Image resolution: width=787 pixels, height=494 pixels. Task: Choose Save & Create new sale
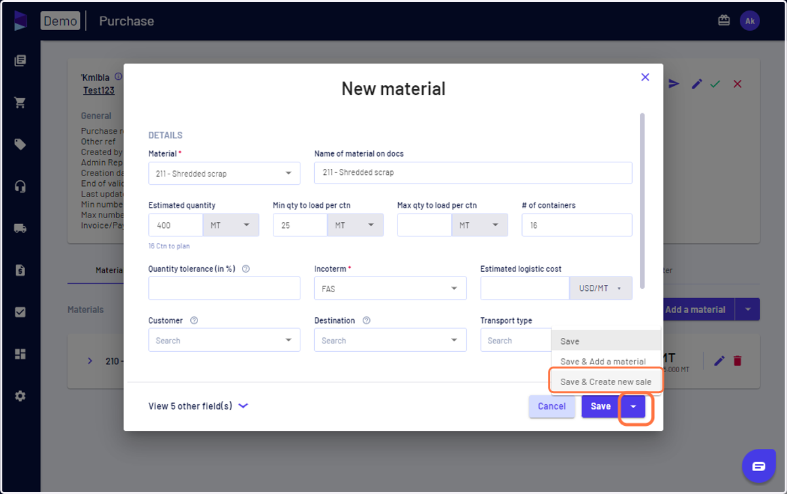pyautogui.click(x=606, y=381)
